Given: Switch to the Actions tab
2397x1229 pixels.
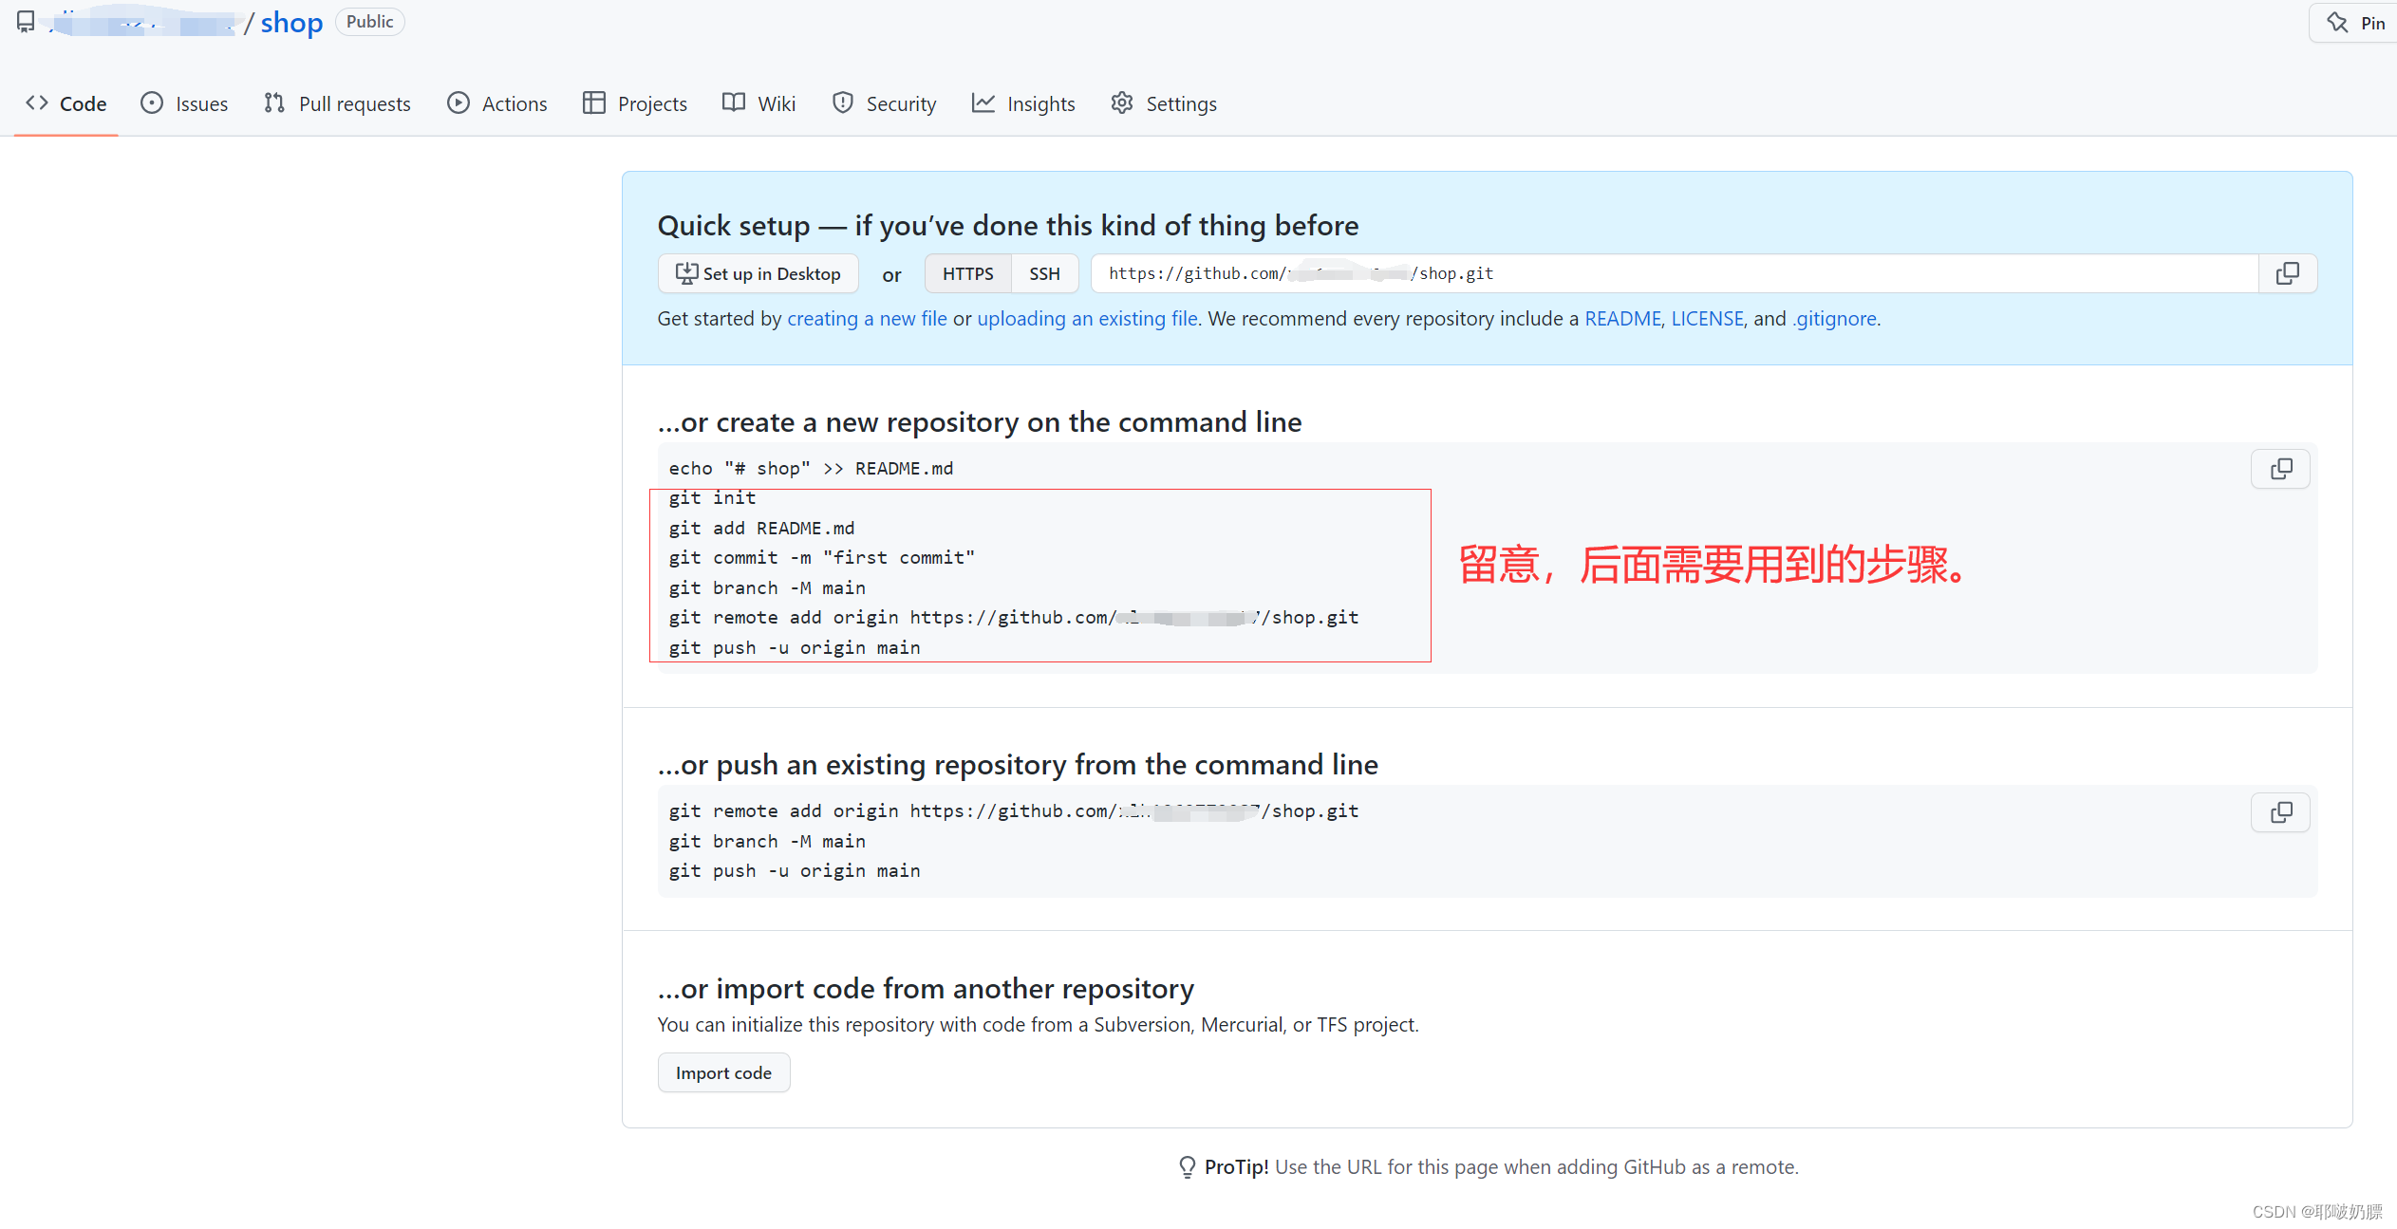Looking at the screenshot, I should pyautogui.click(x=497, y=103).
